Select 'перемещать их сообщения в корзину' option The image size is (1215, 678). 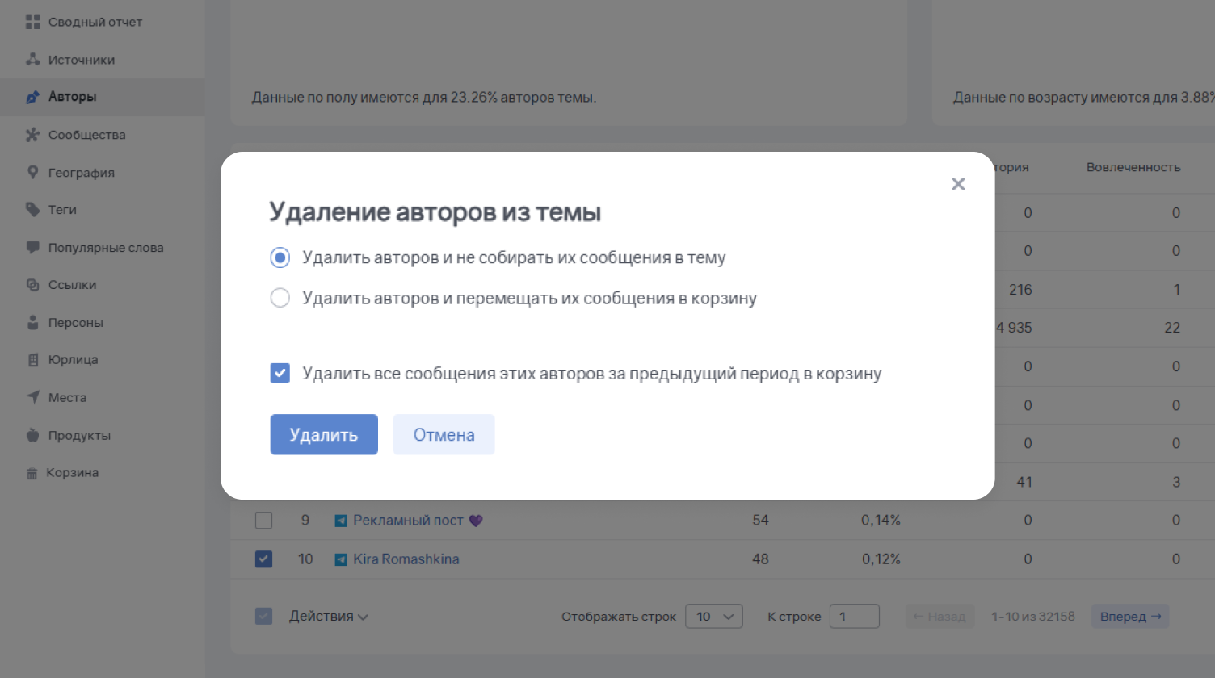pos(280,298)
